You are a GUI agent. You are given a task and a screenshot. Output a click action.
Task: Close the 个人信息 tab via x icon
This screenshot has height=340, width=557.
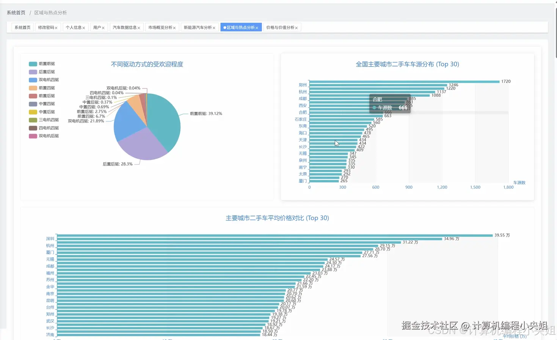(x=84, y=28)
